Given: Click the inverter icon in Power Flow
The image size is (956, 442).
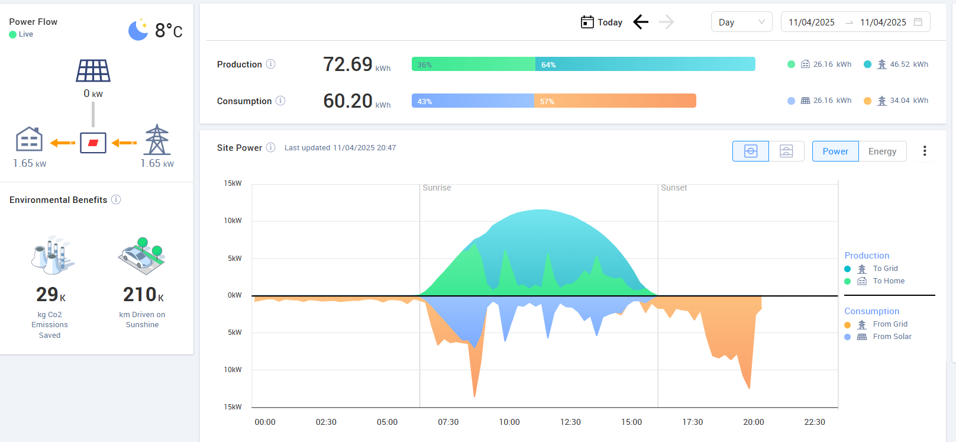Looking at the screenshot, I should tap(93, 143).
